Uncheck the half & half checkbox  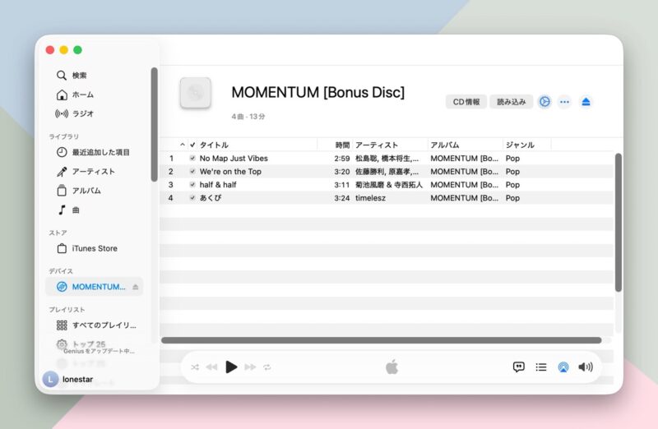[x=192, y=185]
